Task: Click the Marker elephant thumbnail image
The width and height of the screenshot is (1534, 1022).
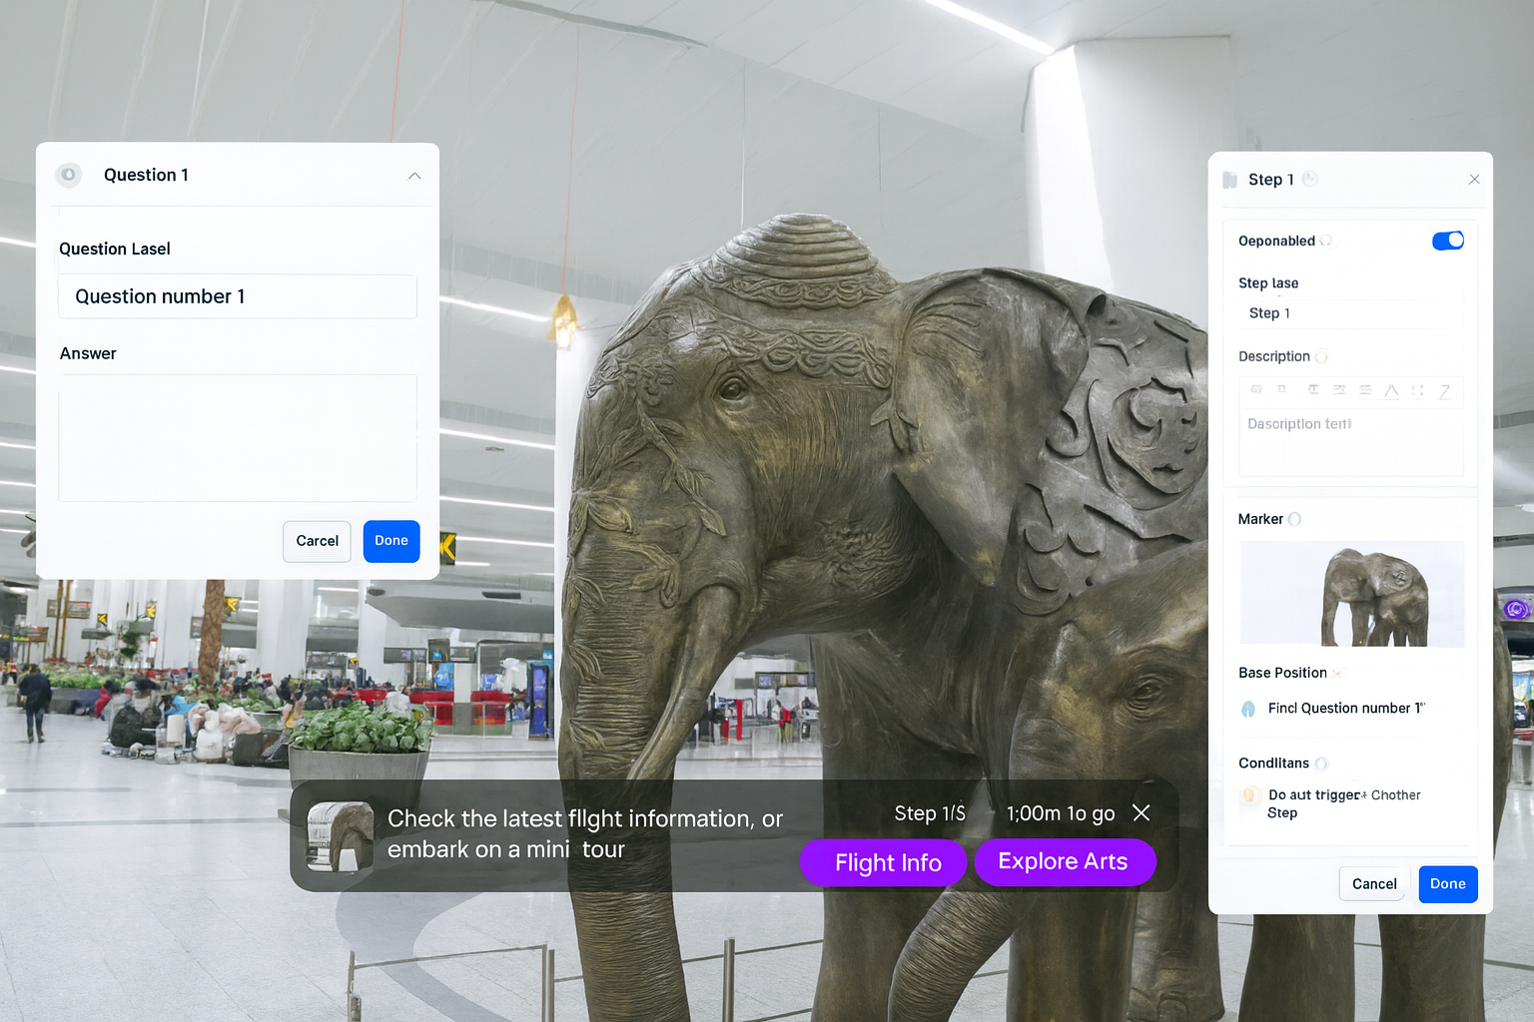Action: [1351, 594]
